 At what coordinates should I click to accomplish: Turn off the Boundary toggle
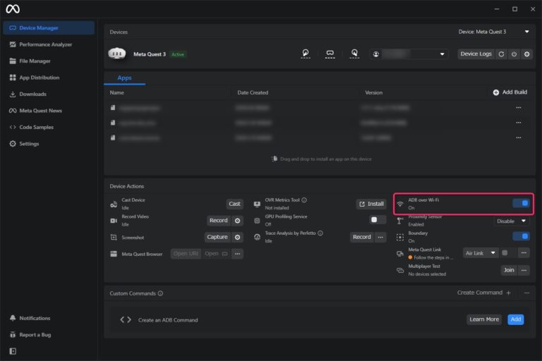point(521,236)
